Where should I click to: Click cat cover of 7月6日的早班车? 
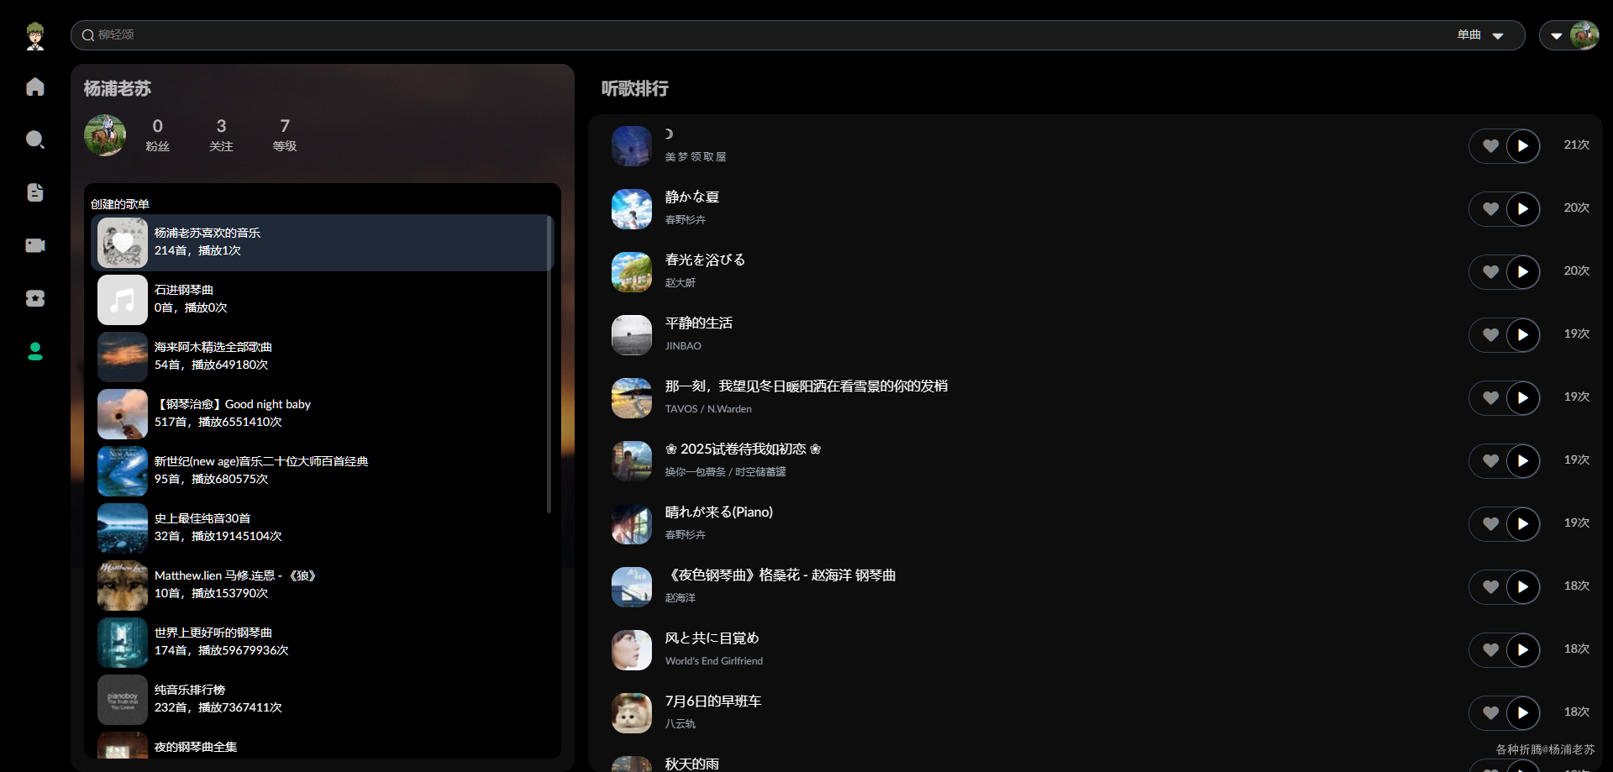click(632, 713)
